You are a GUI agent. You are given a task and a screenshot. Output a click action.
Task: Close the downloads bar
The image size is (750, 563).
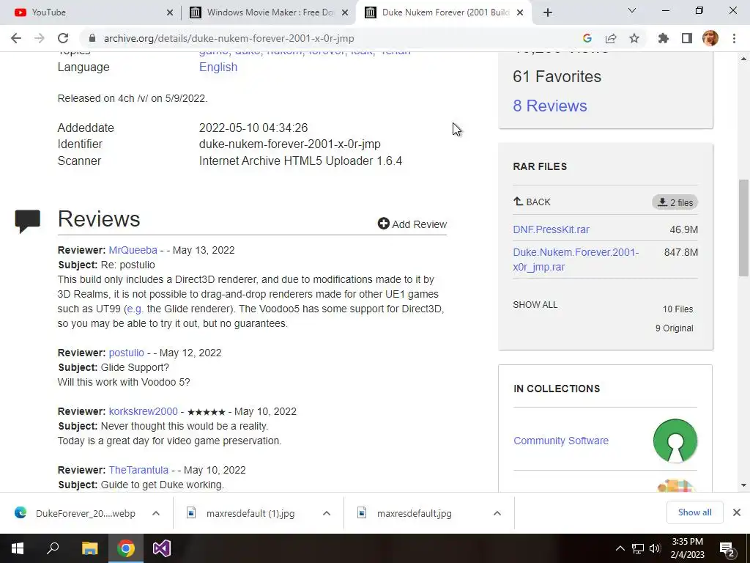pyautogui.click(x=737, y=512)
